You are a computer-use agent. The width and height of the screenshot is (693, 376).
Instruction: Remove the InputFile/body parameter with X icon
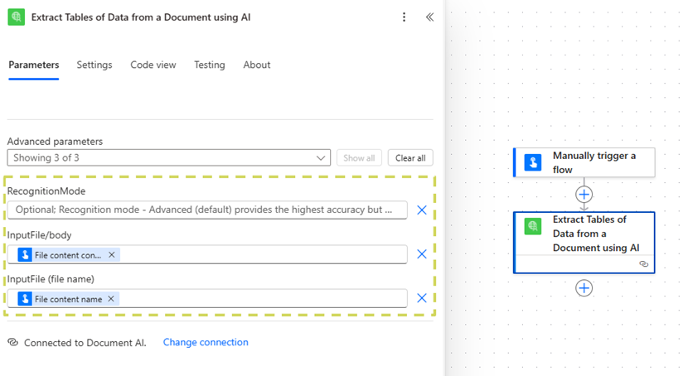click(422, 254)
